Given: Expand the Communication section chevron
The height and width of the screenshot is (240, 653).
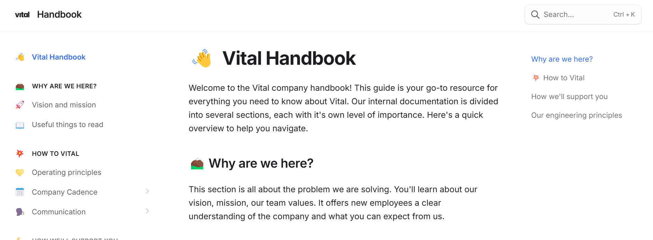Looking at the screenshot, I should [x=147, y=211].
